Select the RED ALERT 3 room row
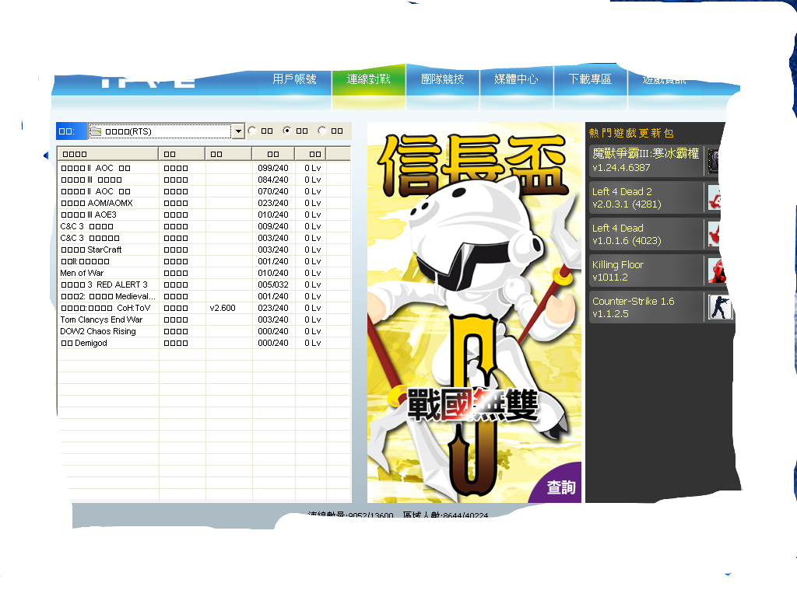The height and width of the screenshot is (597, 797). pos(205,285)
